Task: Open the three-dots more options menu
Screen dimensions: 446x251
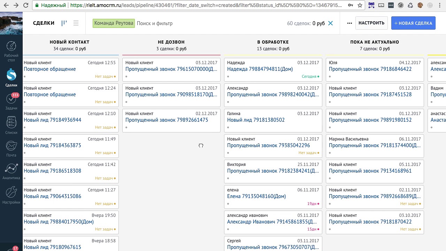Action: coord(349,23)
